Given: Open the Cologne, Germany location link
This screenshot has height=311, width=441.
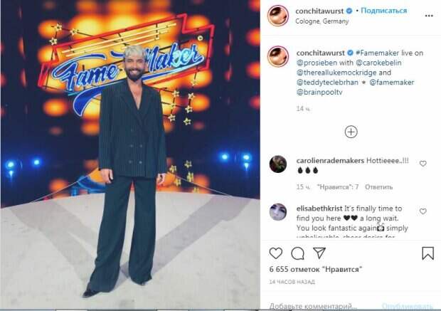Looking at the screenshot, I should coord(322,21).
